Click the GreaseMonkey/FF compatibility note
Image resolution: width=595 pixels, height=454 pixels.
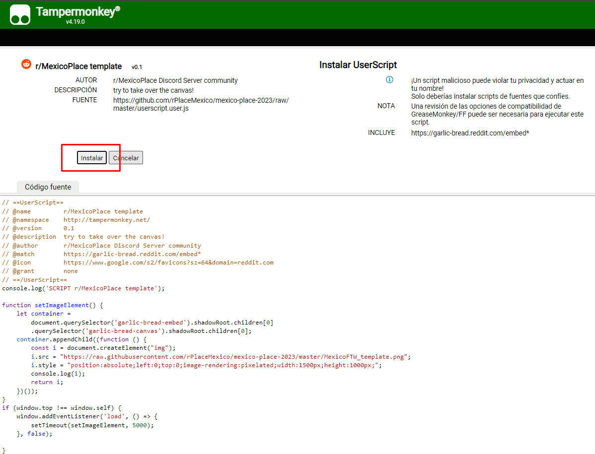coord(498,114)
